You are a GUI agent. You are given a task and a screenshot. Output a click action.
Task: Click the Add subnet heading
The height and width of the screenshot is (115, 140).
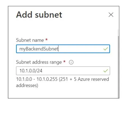(x=39, y=15)
